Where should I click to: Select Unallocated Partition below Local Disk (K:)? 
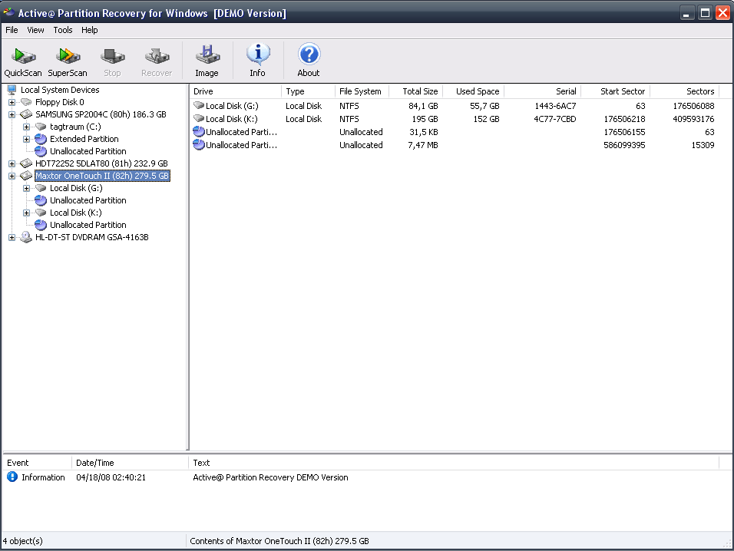(88, 225)
